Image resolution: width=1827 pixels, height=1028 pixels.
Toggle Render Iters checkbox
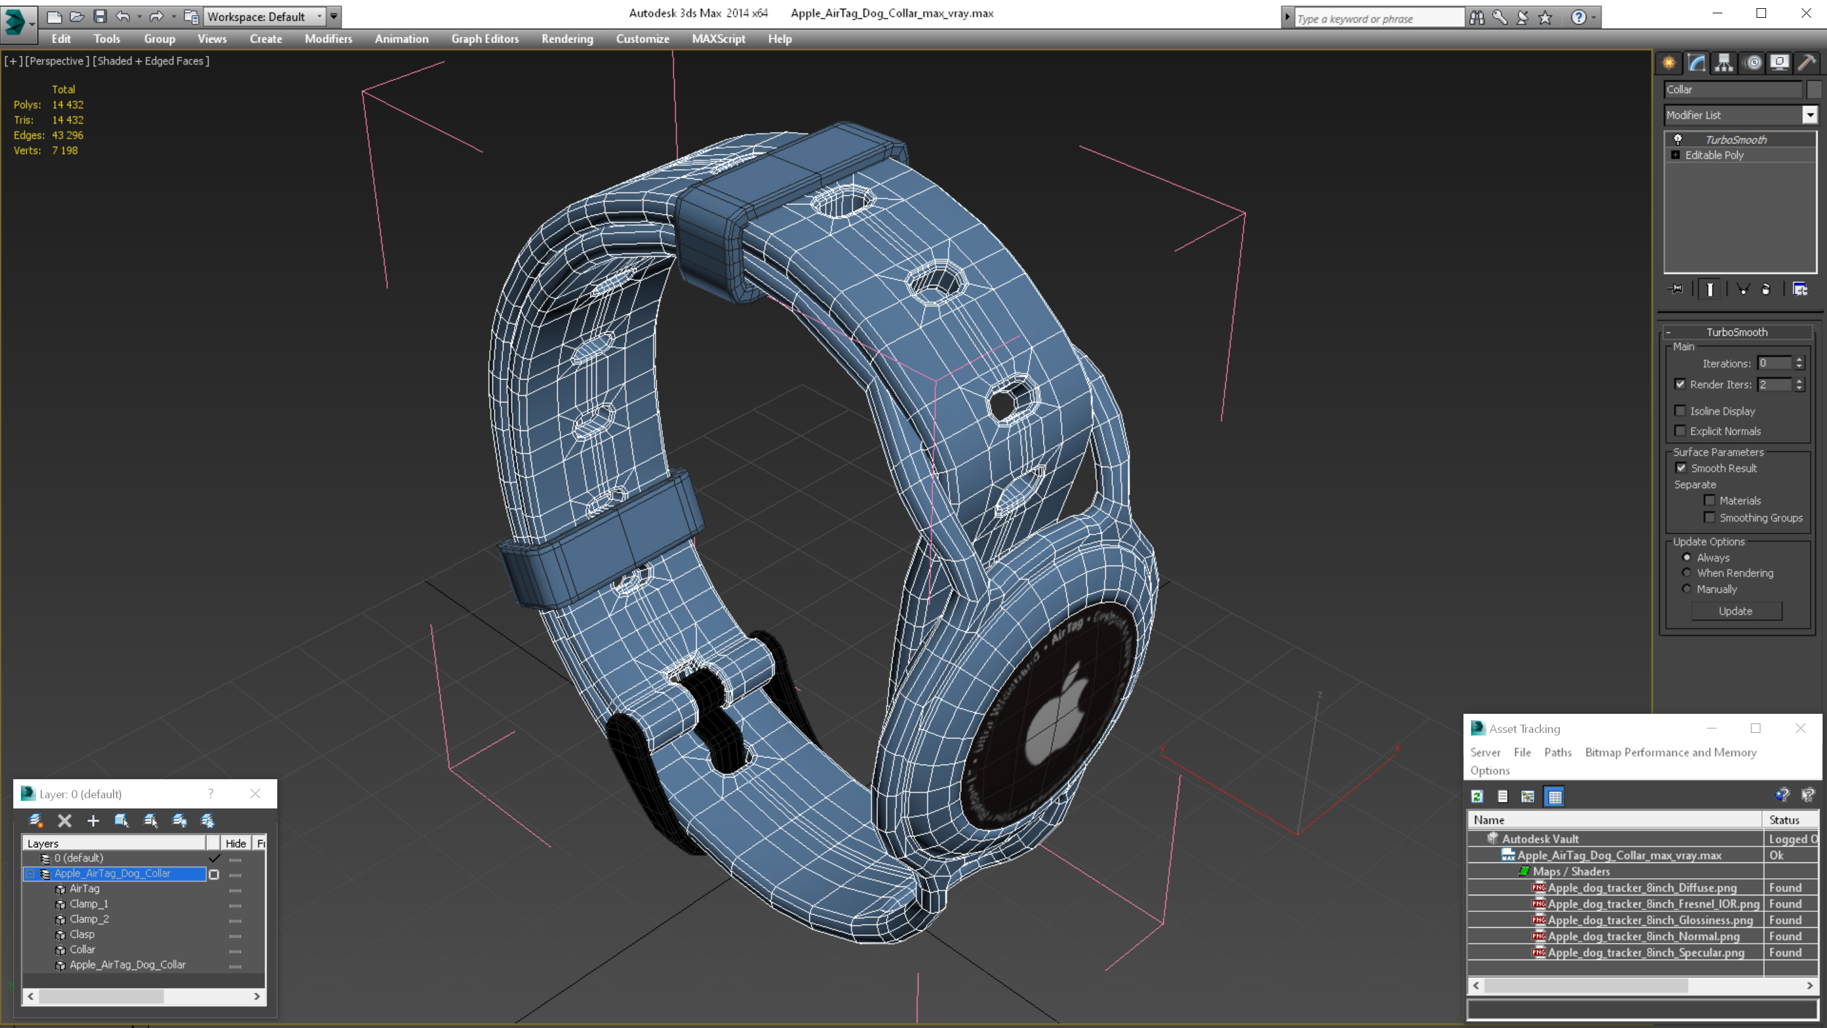click(x=1679, y=385)
